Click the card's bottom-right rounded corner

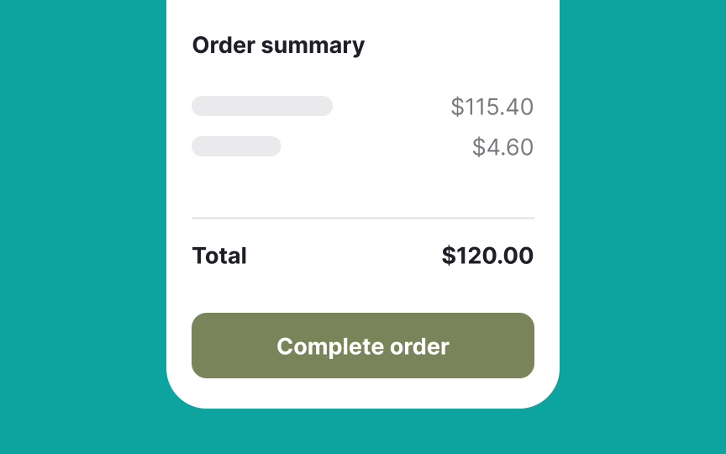pyautogui.click(x=544, y=393)
